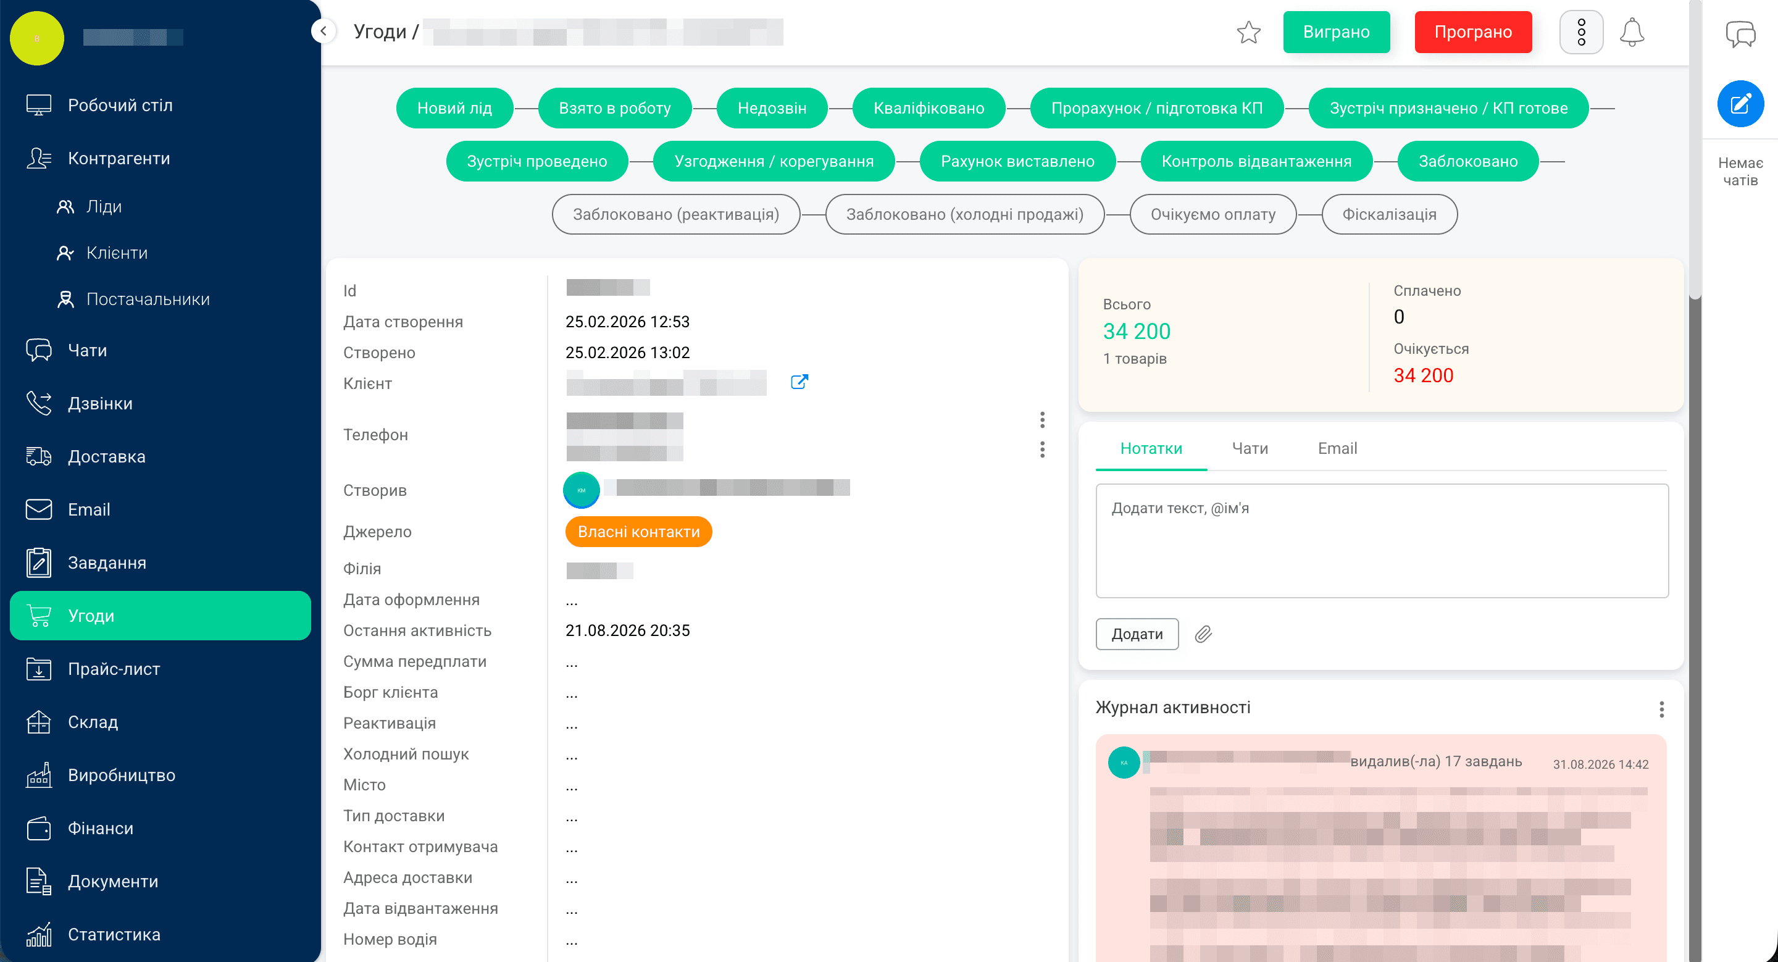Viewport: 1778px width, 962px height.
Task: Select the Новий лід stage
Action: tap(454, 108)
